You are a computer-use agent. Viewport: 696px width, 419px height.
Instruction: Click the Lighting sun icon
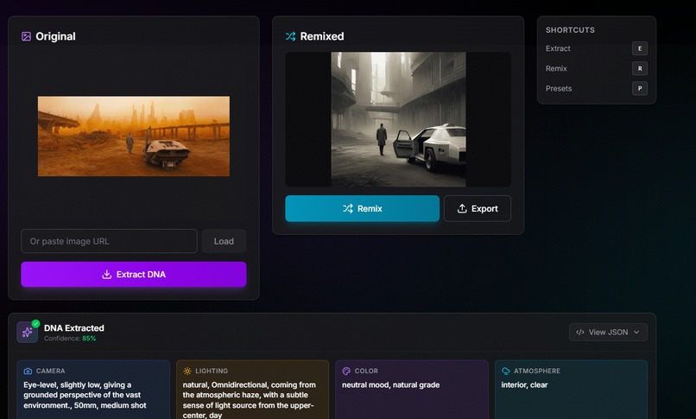[187, 371]
